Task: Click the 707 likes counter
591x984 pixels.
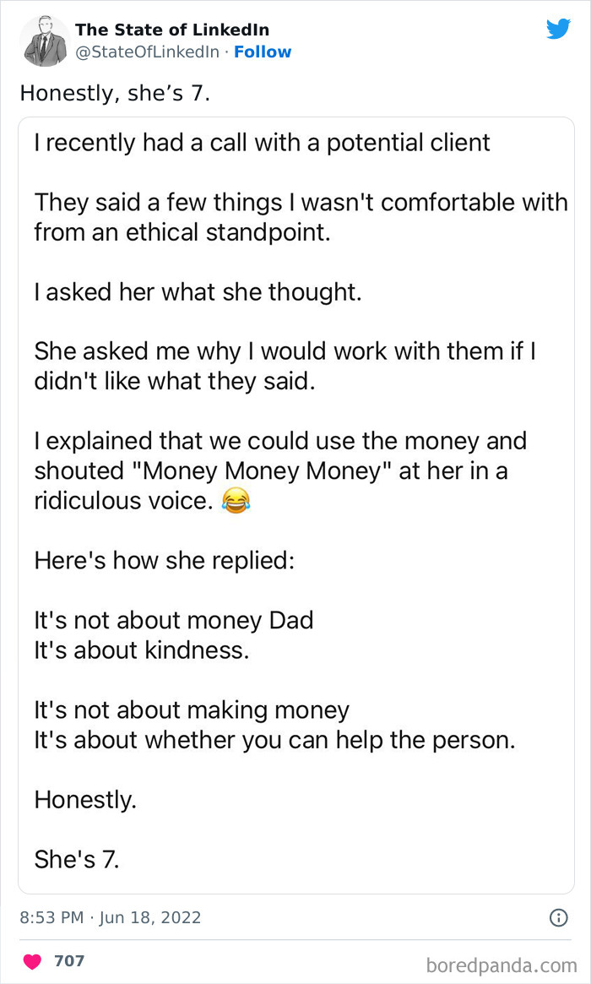Action: (x=69, y=960)
